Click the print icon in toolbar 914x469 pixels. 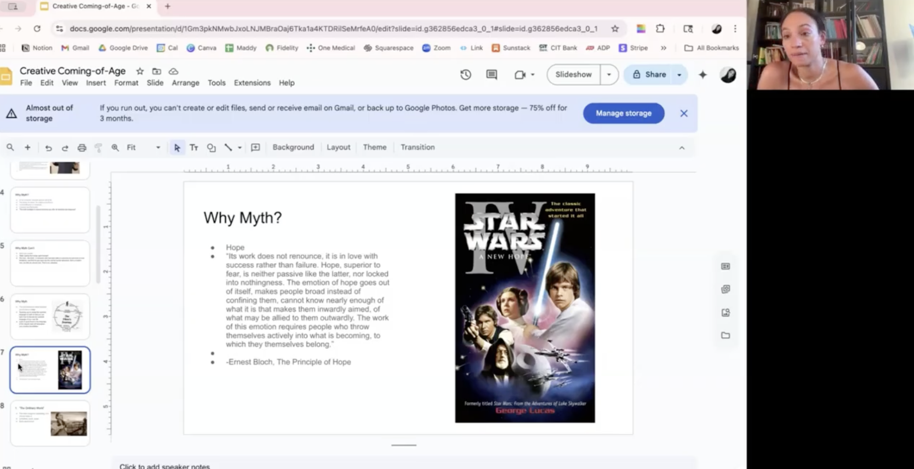[x=82, y=148]
